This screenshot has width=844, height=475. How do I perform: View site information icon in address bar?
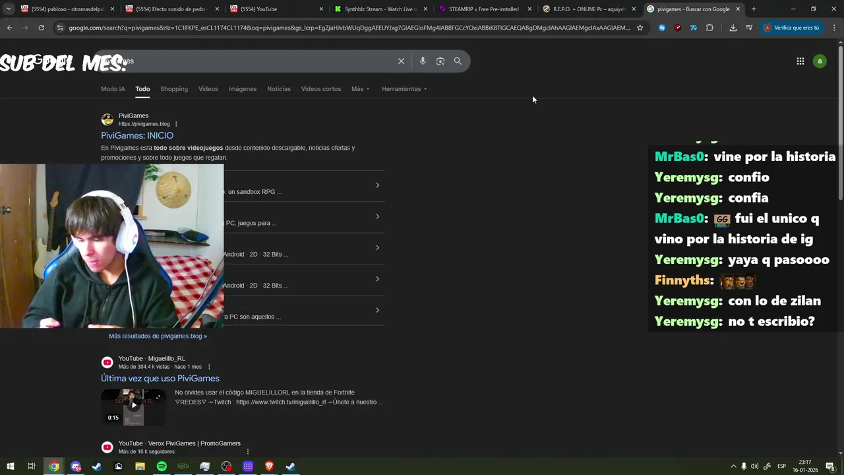click(x=60, y=28)
